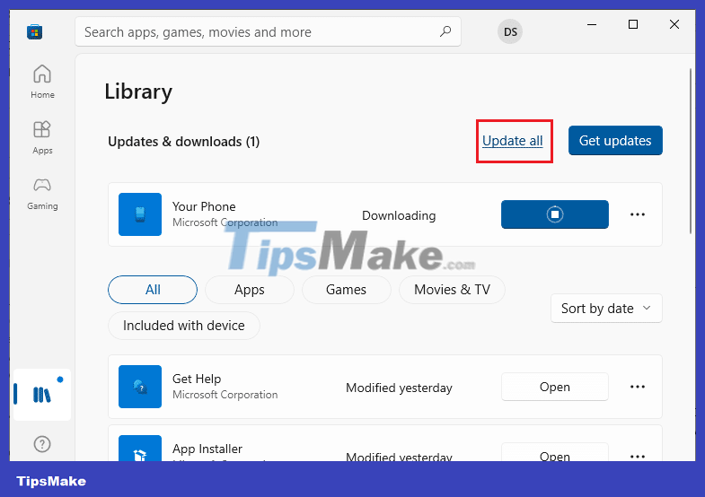705x497 pixels.
Task: Select the Movies & TV filter
Action: 452,290
